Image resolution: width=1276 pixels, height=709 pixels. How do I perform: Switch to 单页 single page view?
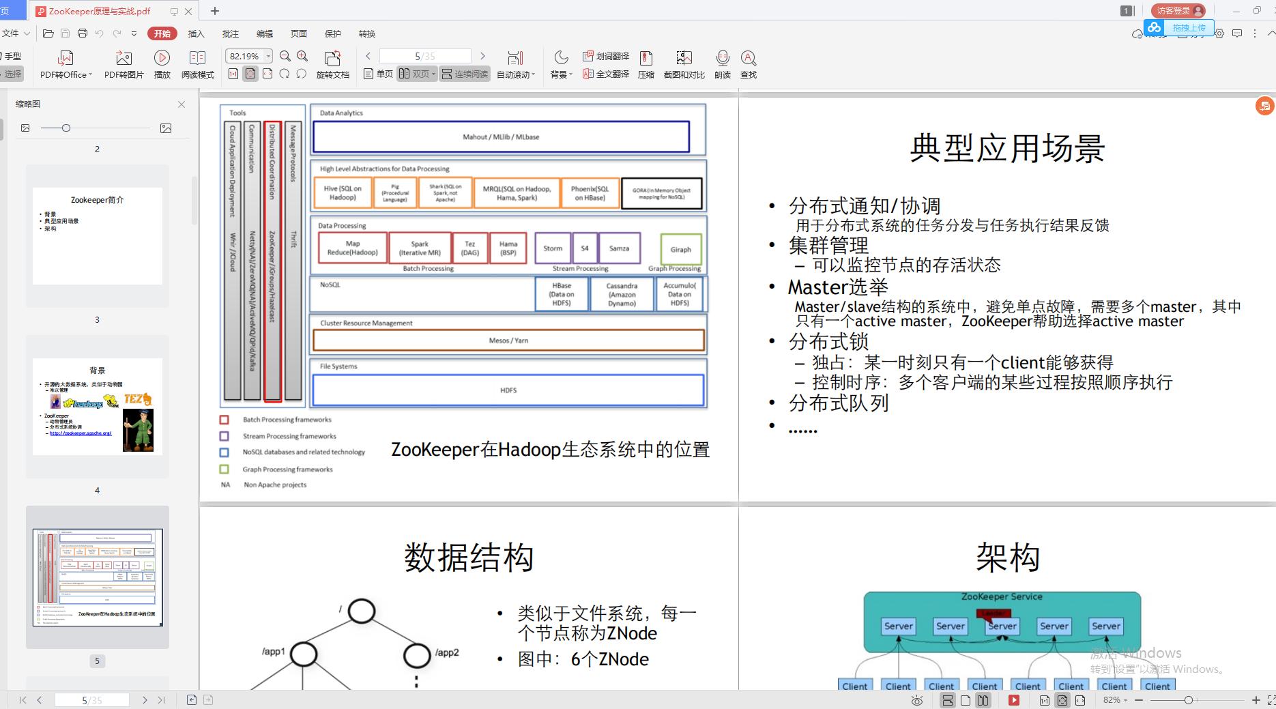[379, 74]
